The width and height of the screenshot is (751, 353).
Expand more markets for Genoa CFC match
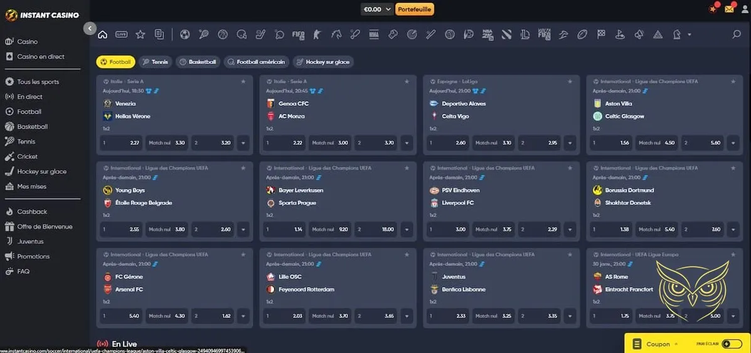coord(407,143)
